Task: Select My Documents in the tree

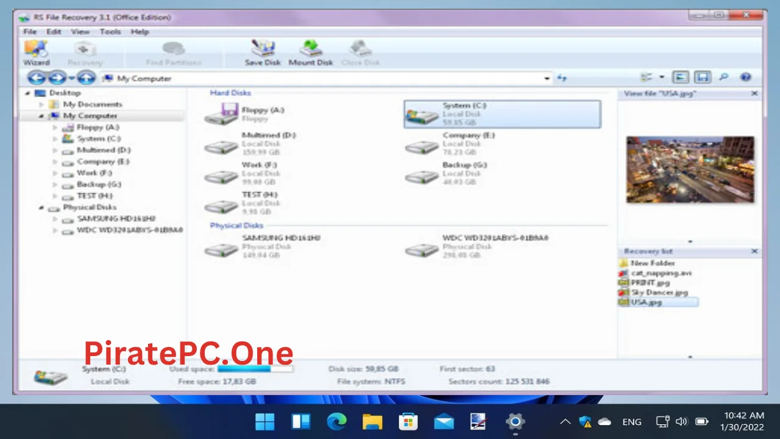Action: 93,104
